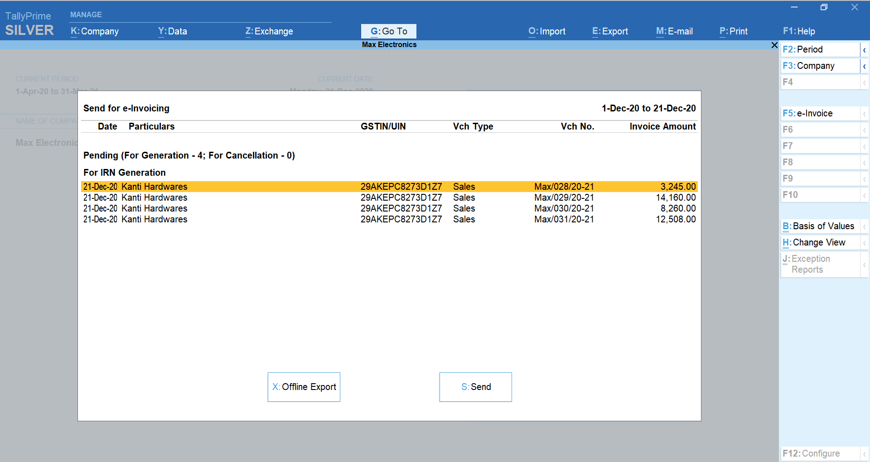870x462 pixels.
Task: Click the H: Change View button
Action: pyautogui.click(x=820, y=243)
